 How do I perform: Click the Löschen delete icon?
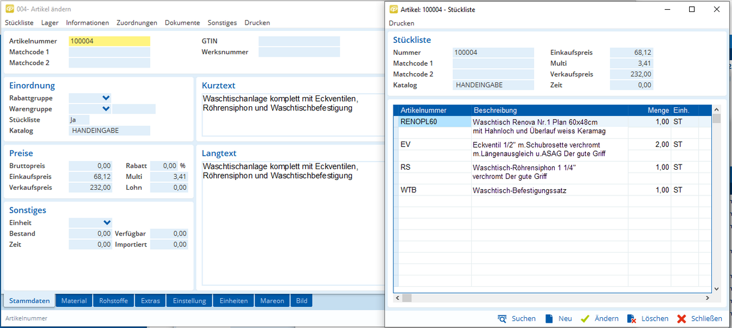tap(631, 319)
